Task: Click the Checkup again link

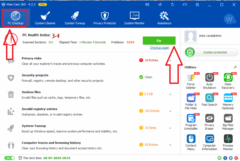Action: (159, 48)
